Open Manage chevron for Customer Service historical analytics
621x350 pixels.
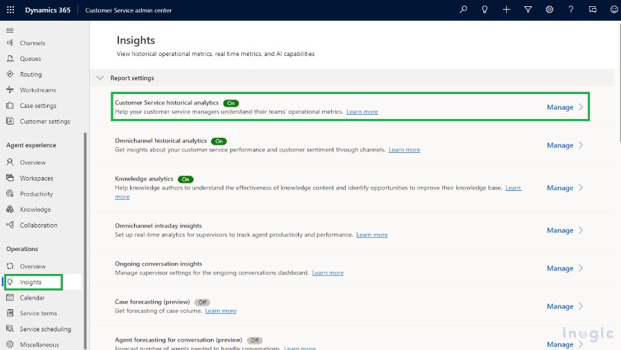tap(581, 107)
